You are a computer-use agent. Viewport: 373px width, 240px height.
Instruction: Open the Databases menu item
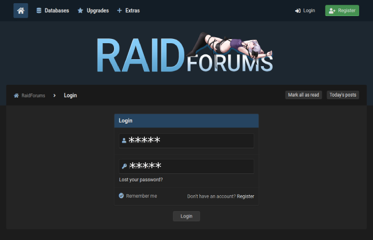coord(53,11)
